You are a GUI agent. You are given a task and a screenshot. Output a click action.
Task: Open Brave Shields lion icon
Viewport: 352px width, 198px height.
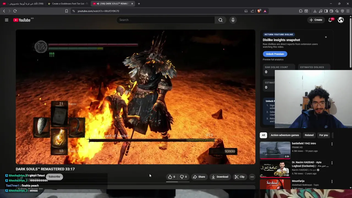[x=259, y=11]
